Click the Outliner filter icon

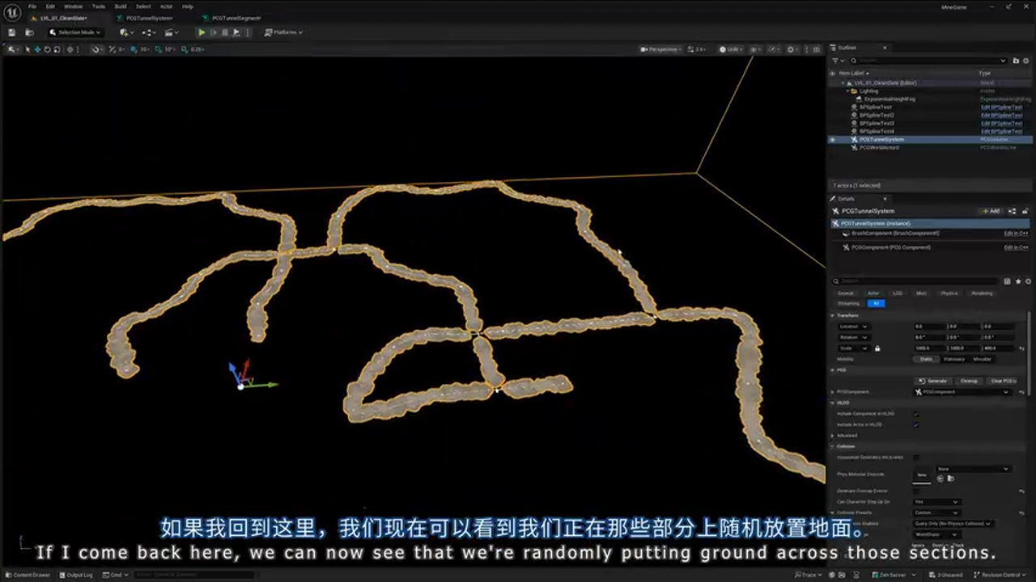click(835, 61)
